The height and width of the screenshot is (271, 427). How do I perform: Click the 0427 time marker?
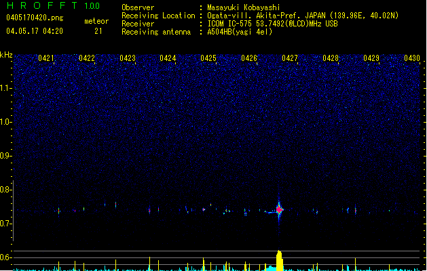point(290,58)
